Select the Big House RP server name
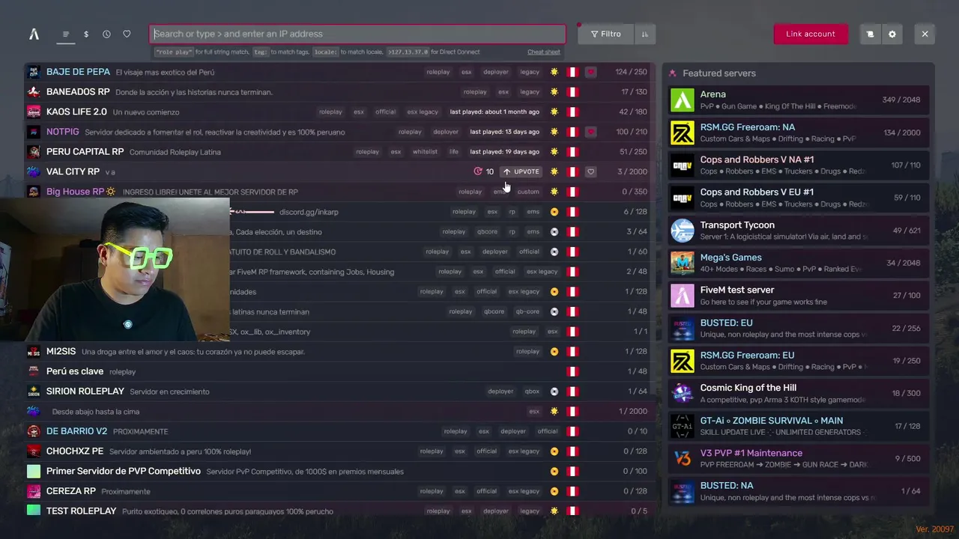Image resolution: width=959 pixels, height=539 pixels. [75, 192]
